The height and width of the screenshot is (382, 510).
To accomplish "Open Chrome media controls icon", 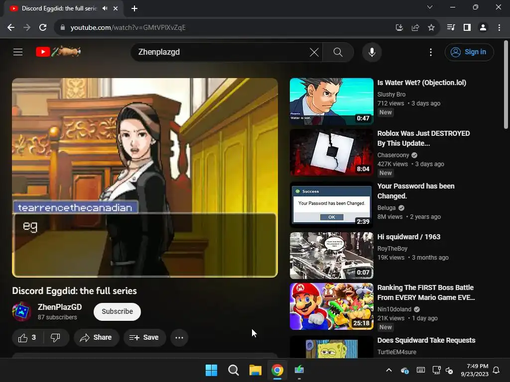I will (451, 28).
